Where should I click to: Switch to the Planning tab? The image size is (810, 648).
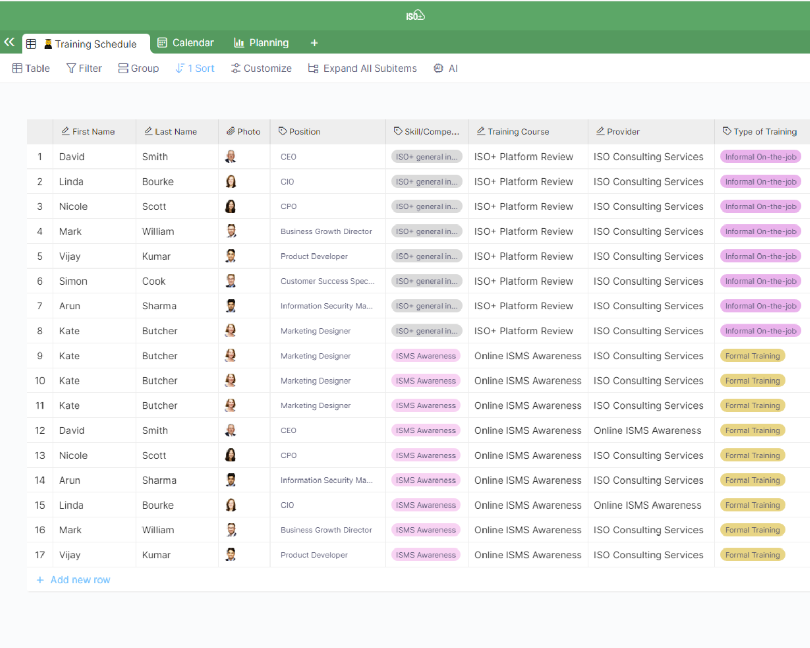[261, 43]
